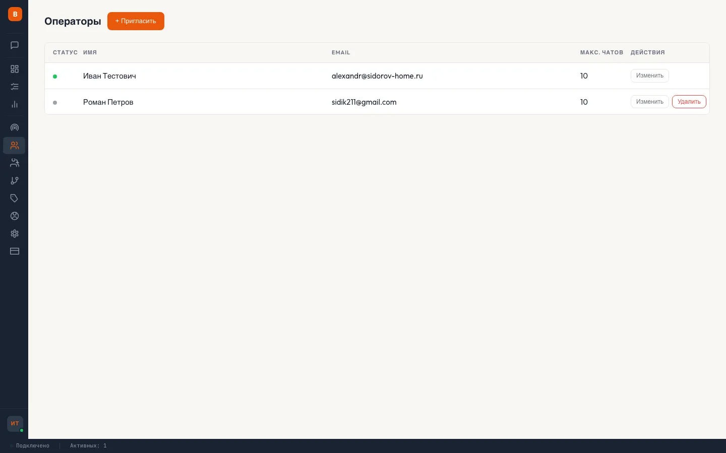Screen dimensions: 726x453
Task: Open the bar chart analytics icon
Action: 15,104
